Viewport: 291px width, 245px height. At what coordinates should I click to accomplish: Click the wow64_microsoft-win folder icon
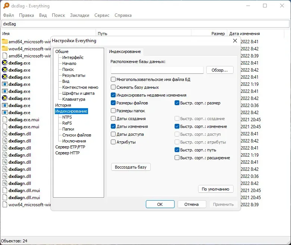pyautogui.click(x=5, y=48)
